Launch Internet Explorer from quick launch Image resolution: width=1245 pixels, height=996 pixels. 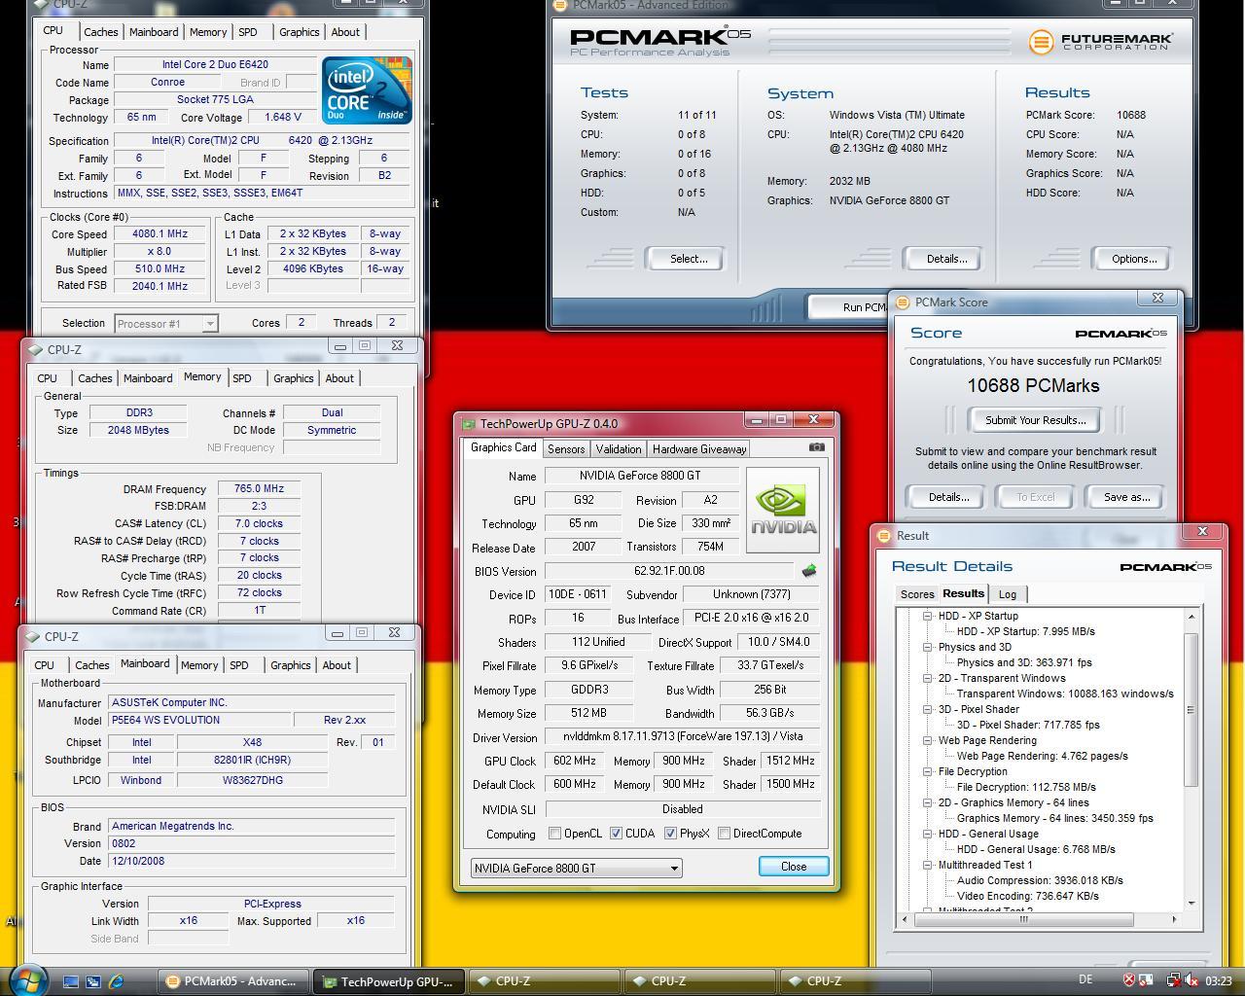[116, 981]
